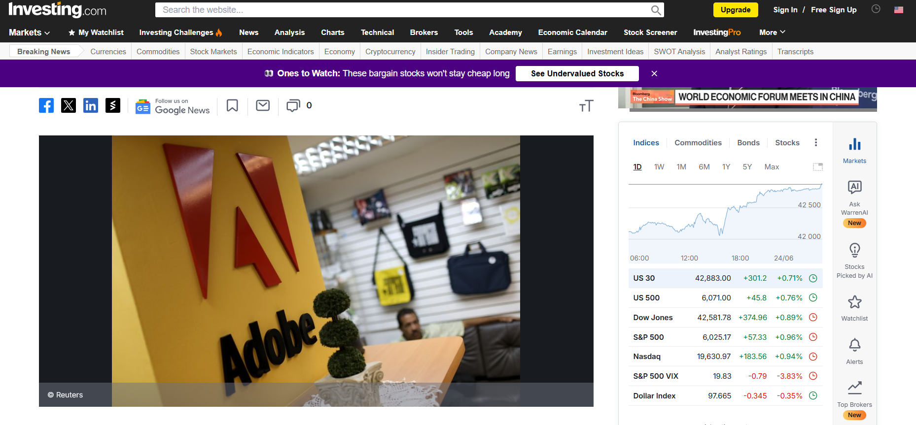Open Investing Challenges menu

(180, 33)
